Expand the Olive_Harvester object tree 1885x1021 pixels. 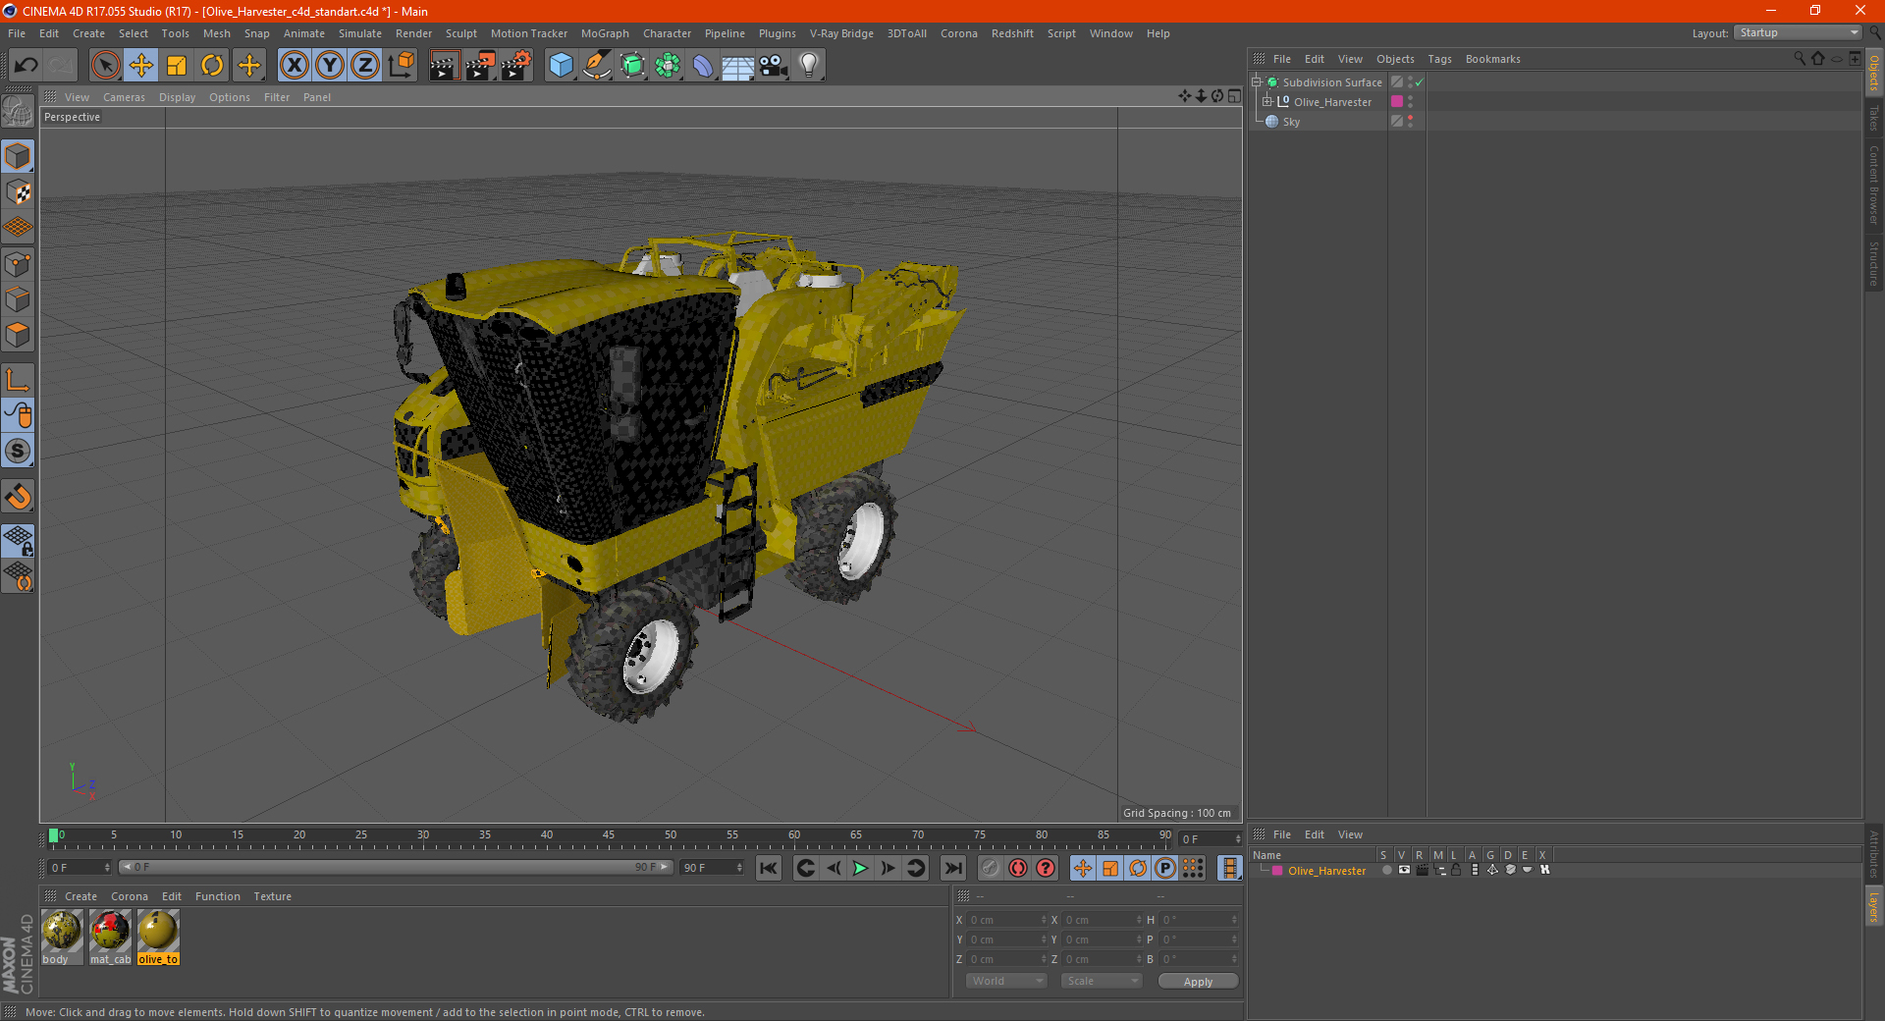click(x=1267, y=101)
